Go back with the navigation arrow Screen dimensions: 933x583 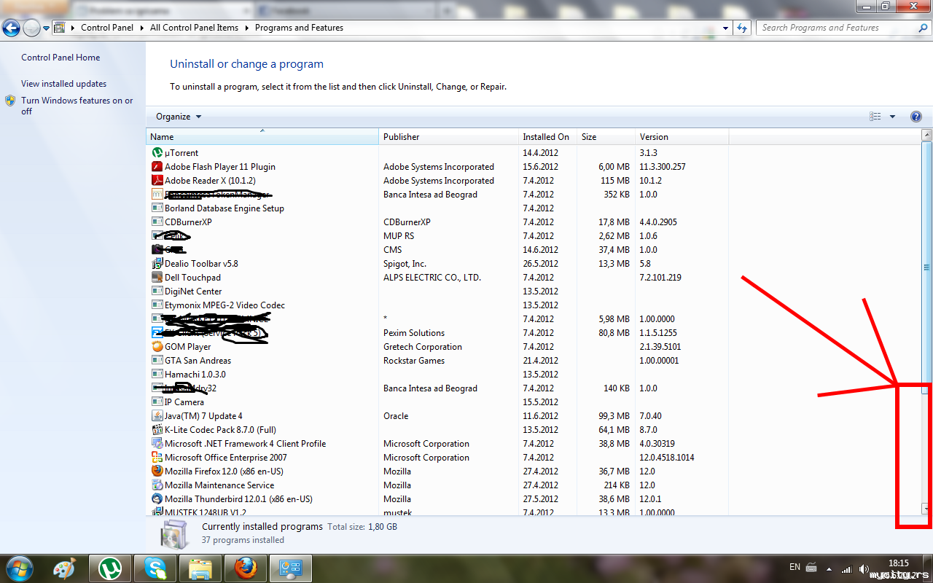pos(11,28)
